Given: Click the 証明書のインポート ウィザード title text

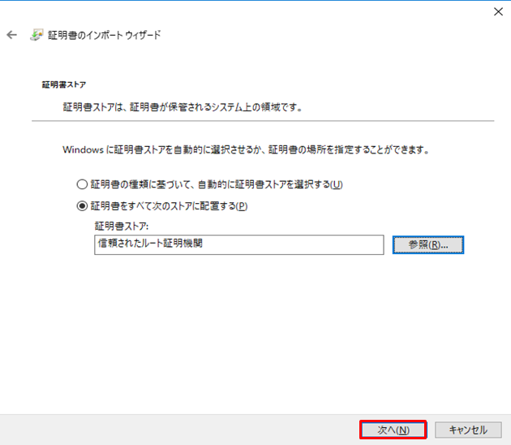Looking at the screenshot, I should pyautogui.click(x=106, y=35).
